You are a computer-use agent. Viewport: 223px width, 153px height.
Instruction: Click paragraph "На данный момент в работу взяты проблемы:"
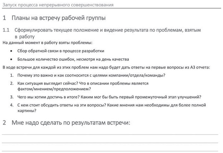point(47,42)
